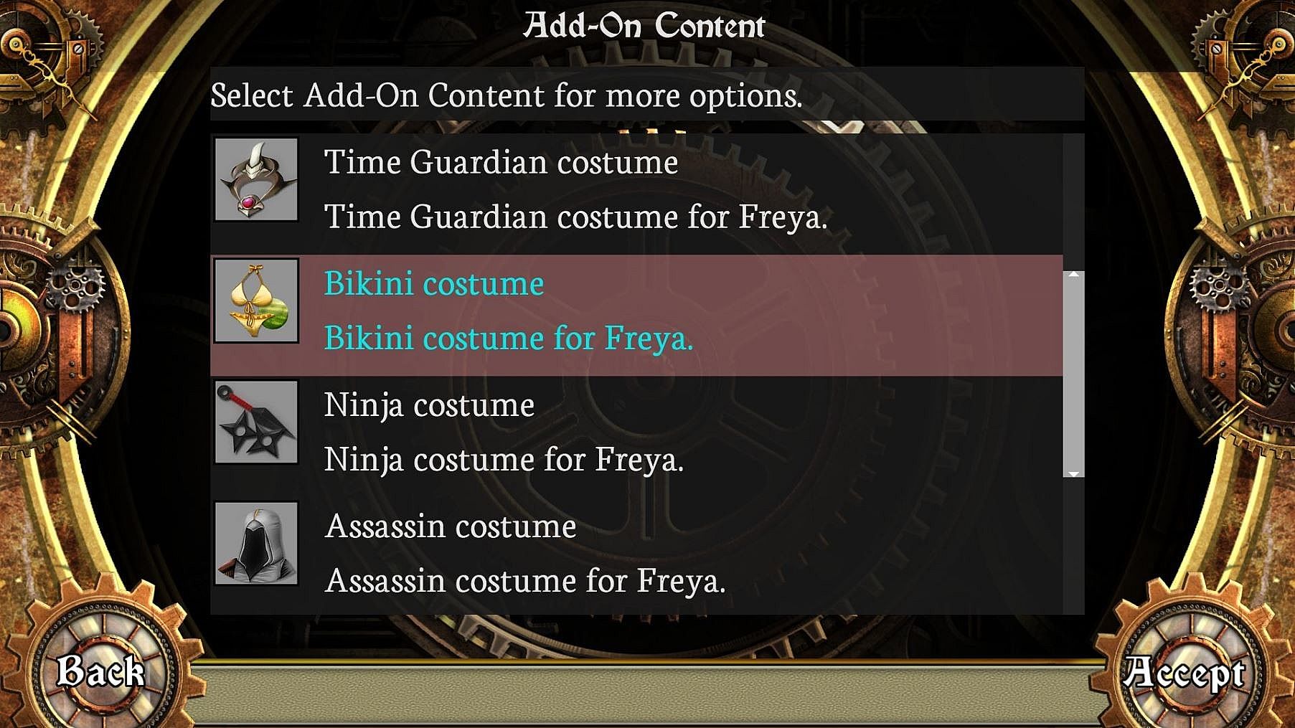Click the gold bikini costume icon

point(256,301)
